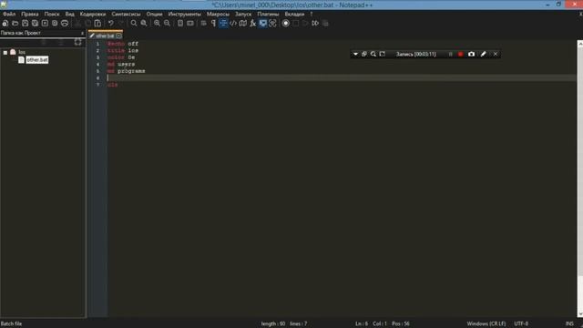
Task: Click the Windows (CR LF) status entry
Action: [486, 324]
